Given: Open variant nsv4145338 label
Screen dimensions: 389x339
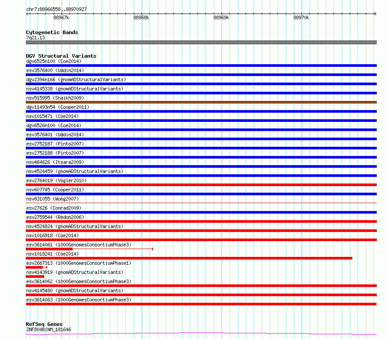Looking at the screenshot, I should click(75, 89).
